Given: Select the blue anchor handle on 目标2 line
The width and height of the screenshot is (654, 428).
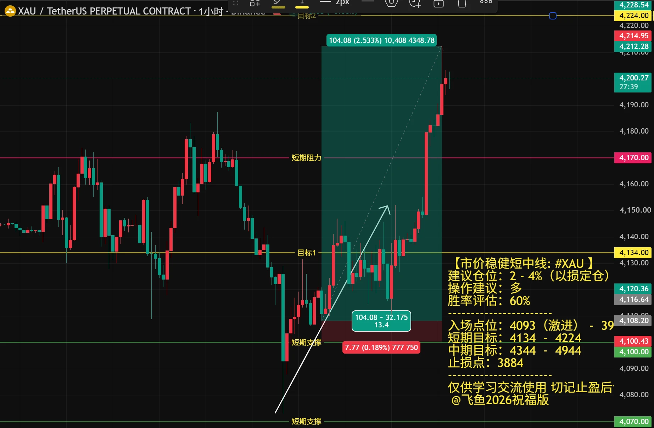Looking at the screenshot, I should pos(553,16).
